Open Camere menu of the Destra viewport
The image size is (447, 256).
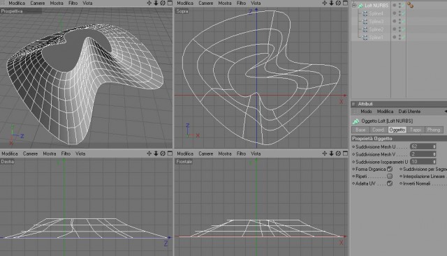point(30,153)
